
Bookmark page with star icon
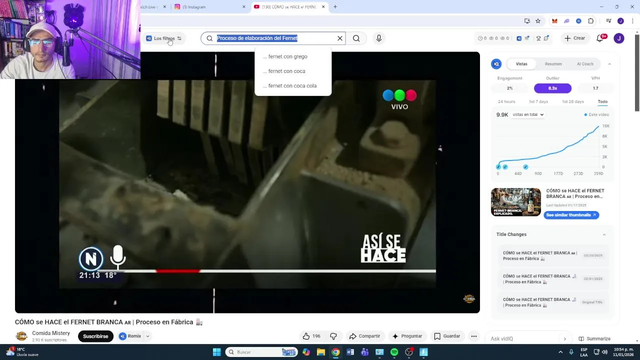tap(538, 21)
